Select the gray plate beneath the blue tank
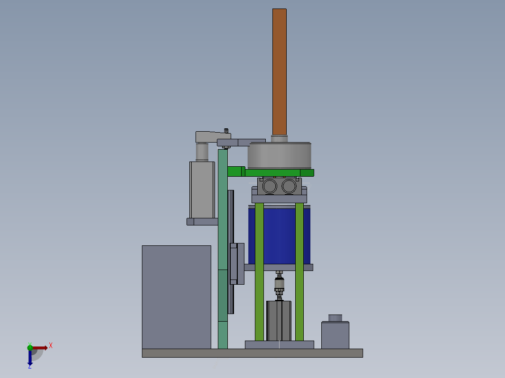Screen dimensions: 505x378 pos(279,267)
